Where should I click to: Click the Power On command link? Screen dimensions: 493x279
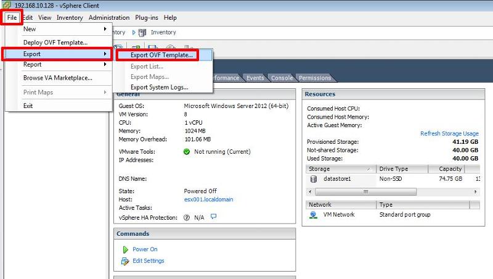tap(145, 249)
